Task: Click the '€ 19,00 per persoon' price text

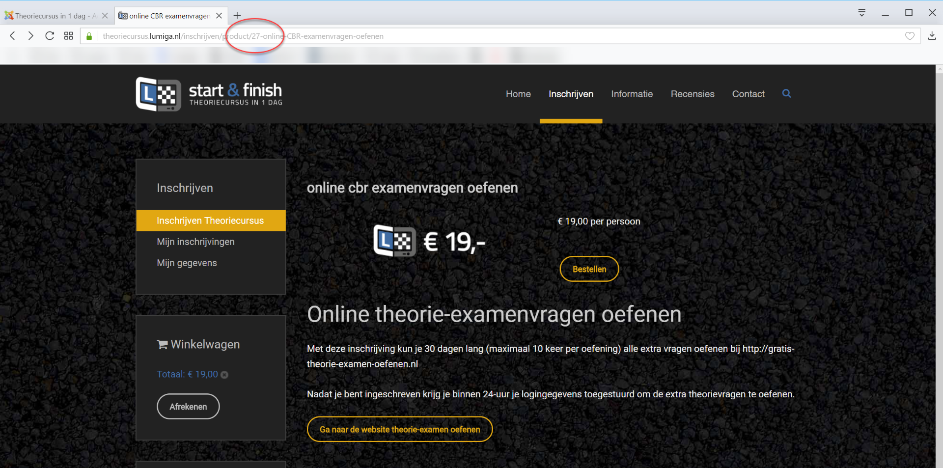Action: tap(599, 221)
